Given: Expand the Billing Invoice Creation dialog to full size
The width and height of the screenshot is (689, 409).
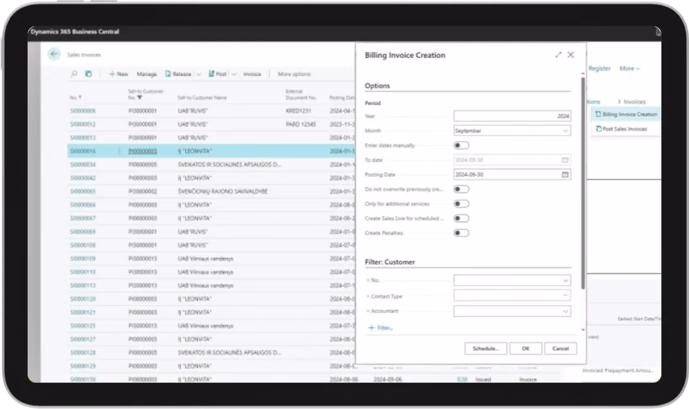Looking at the screenshot, I should pyautogui.click(x=558, y=55).
